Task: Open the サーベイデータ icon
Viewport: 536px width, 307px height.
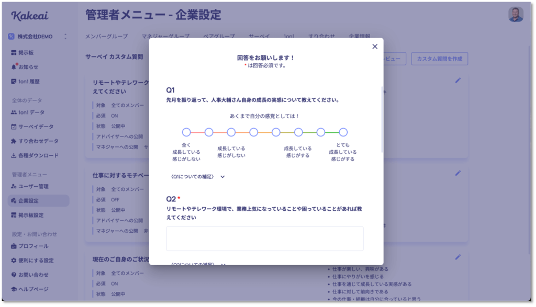Action: coord(14,127)
